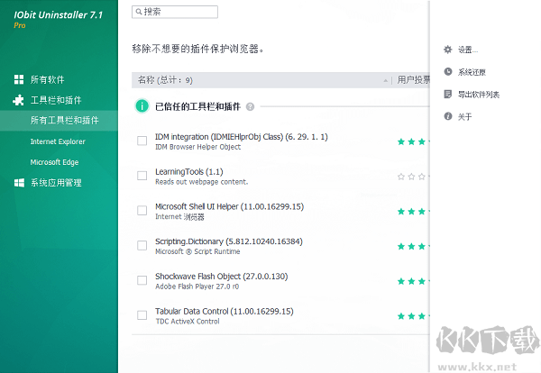Click the 'Microsoft ® Script Runtime' description
Screen dimensions: 541x373
click(x=197, y=251)
